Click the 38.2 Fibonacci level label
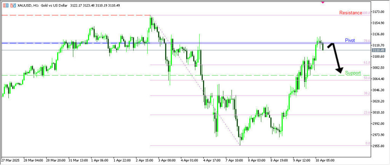Screen dimensions: 390x165 coord(367,93)
